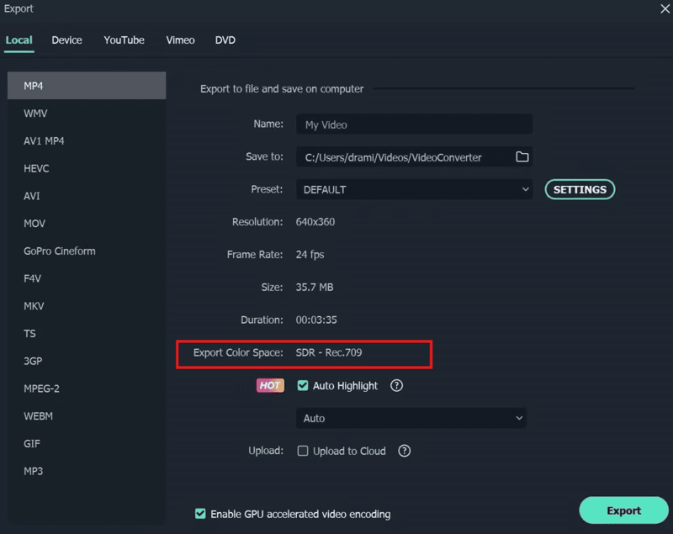673x534 pixels.
Task: Open the Preset dropdown chevron arrow
Action: point(525,189)
